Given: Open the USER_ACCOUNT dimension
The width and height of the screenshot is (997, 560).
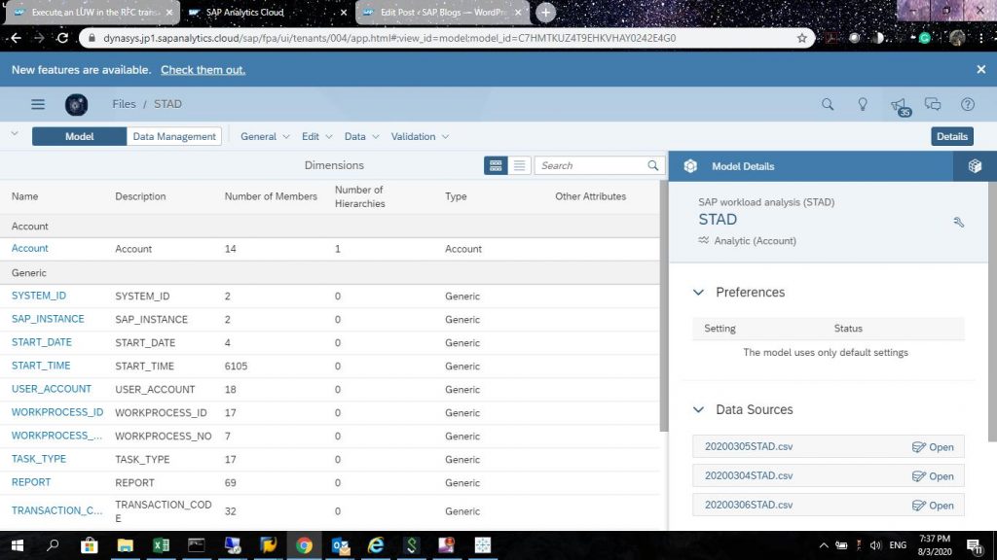Looking at the screenshot, I should click(x=52, y=389).
